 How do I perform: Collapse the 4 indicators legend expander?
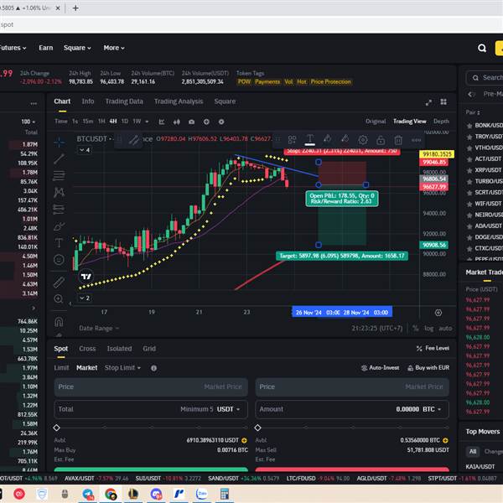[85, 150]
